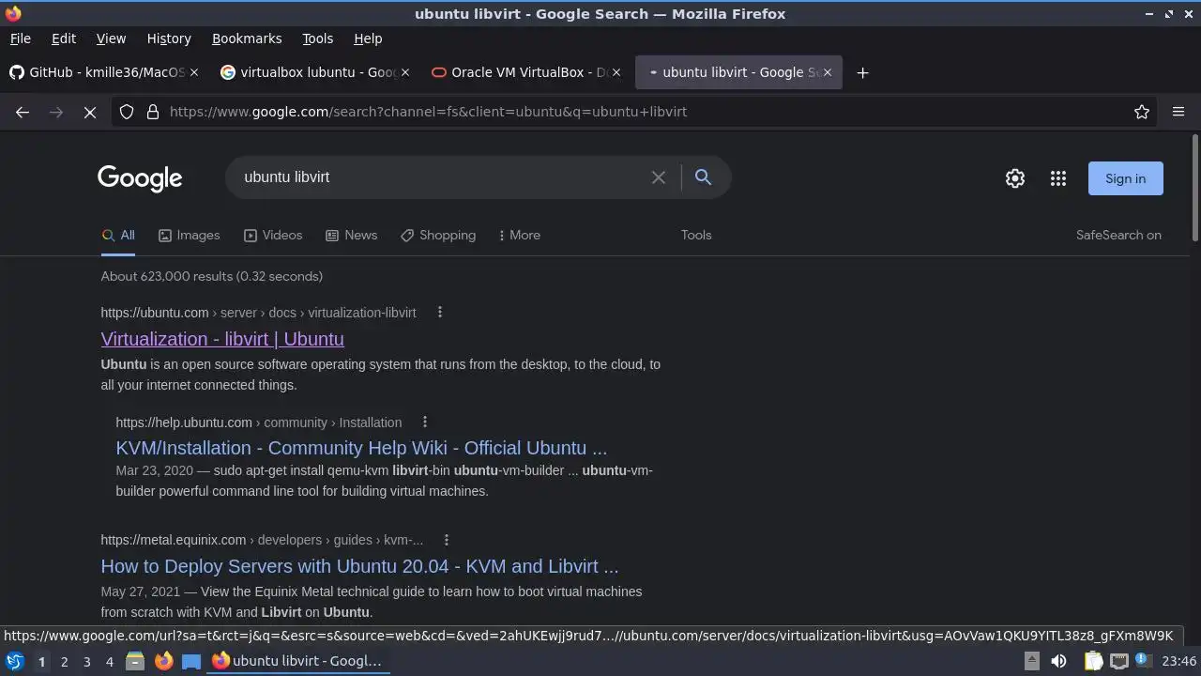Image resolution: width=1201 pixels, height=676 pixels.
Task: Click the https://ubuntu.com breadcrumb text
Action: click(x=155, y=313)
